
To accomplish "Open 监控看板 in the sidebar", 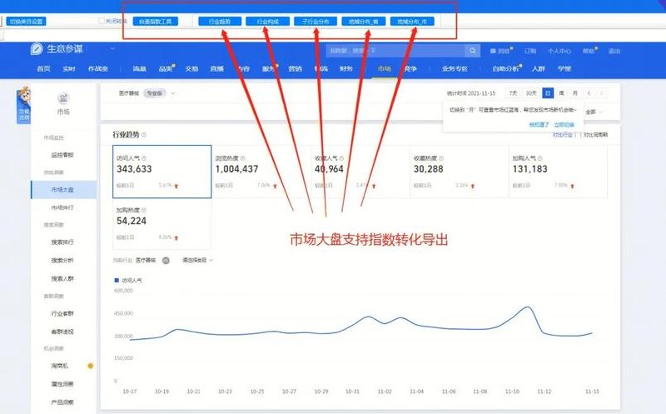I will (x=62, y=155).
